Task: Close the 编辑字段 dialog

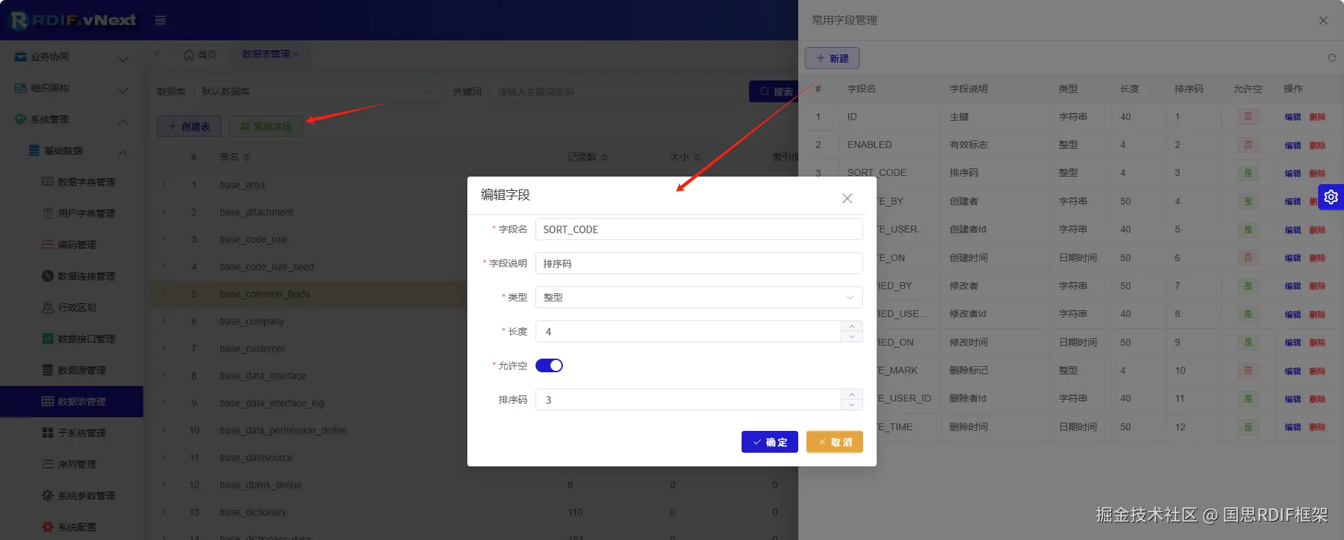Action: pyautogui.click(x=847, y=198)
